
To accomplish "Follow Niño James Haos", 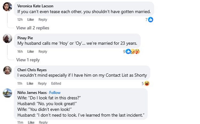I will pos(55,93).
